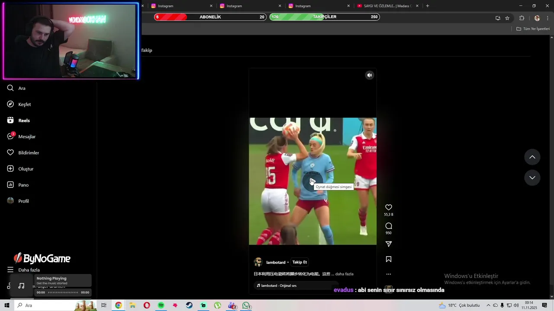The image size is (554, 311).
Task: Click the install app icon in address bar
Action: tap(498, 18)
